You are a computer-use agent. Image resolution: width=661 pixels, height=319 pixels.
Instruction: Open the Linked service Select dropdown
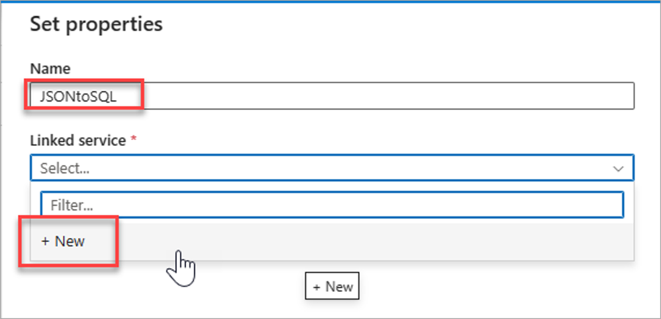tap(331, 168)
